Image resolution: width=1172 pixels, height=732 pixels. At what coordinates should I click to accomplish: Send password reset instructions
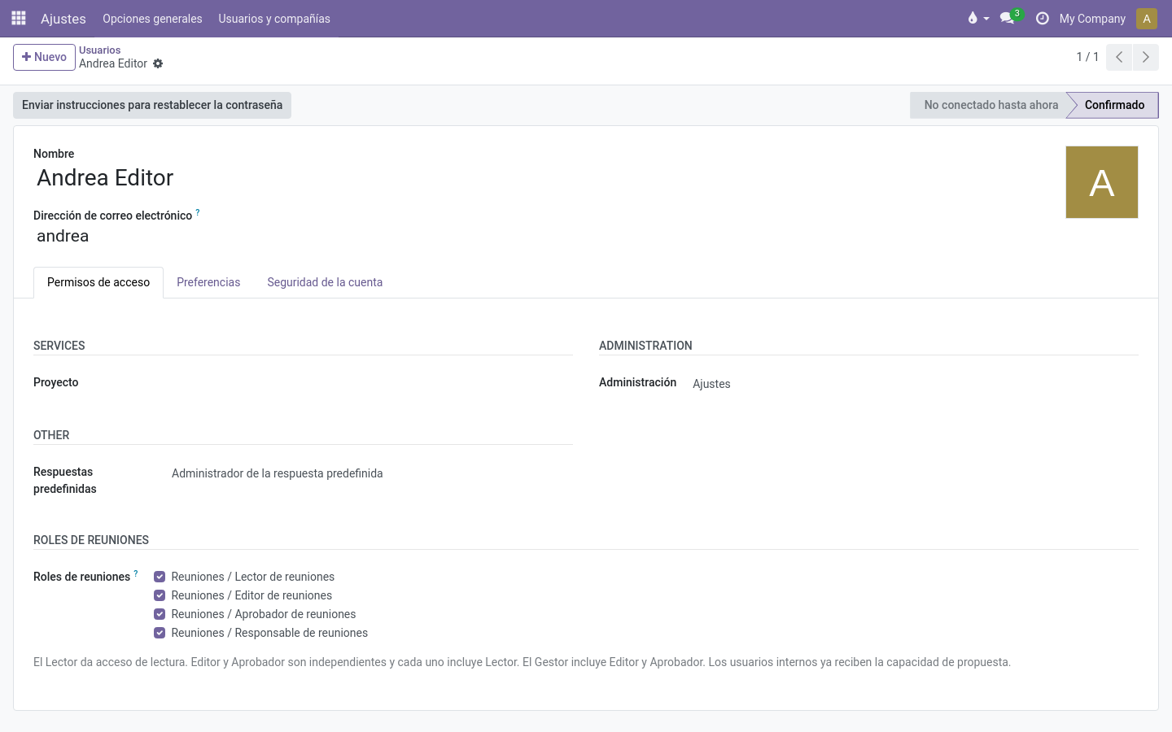coord(152,105)
